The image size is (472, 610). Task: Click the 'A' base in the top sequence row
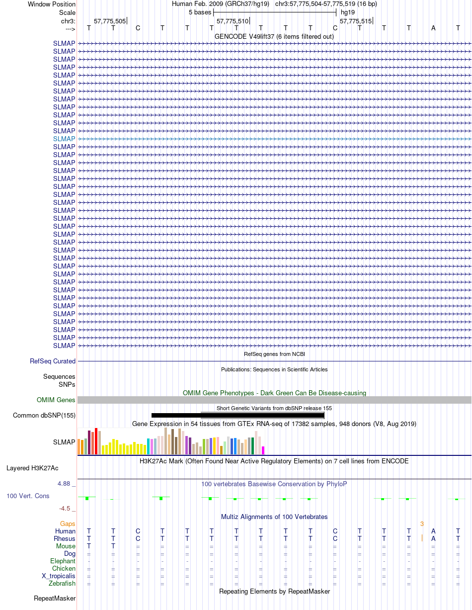433,28
